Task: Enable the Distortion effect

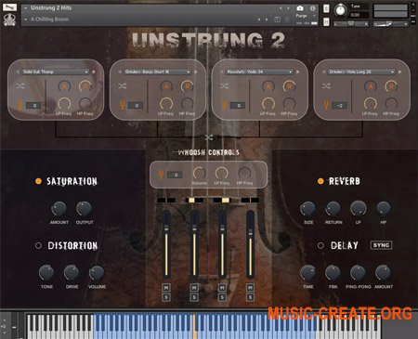Action: point(38,245)
